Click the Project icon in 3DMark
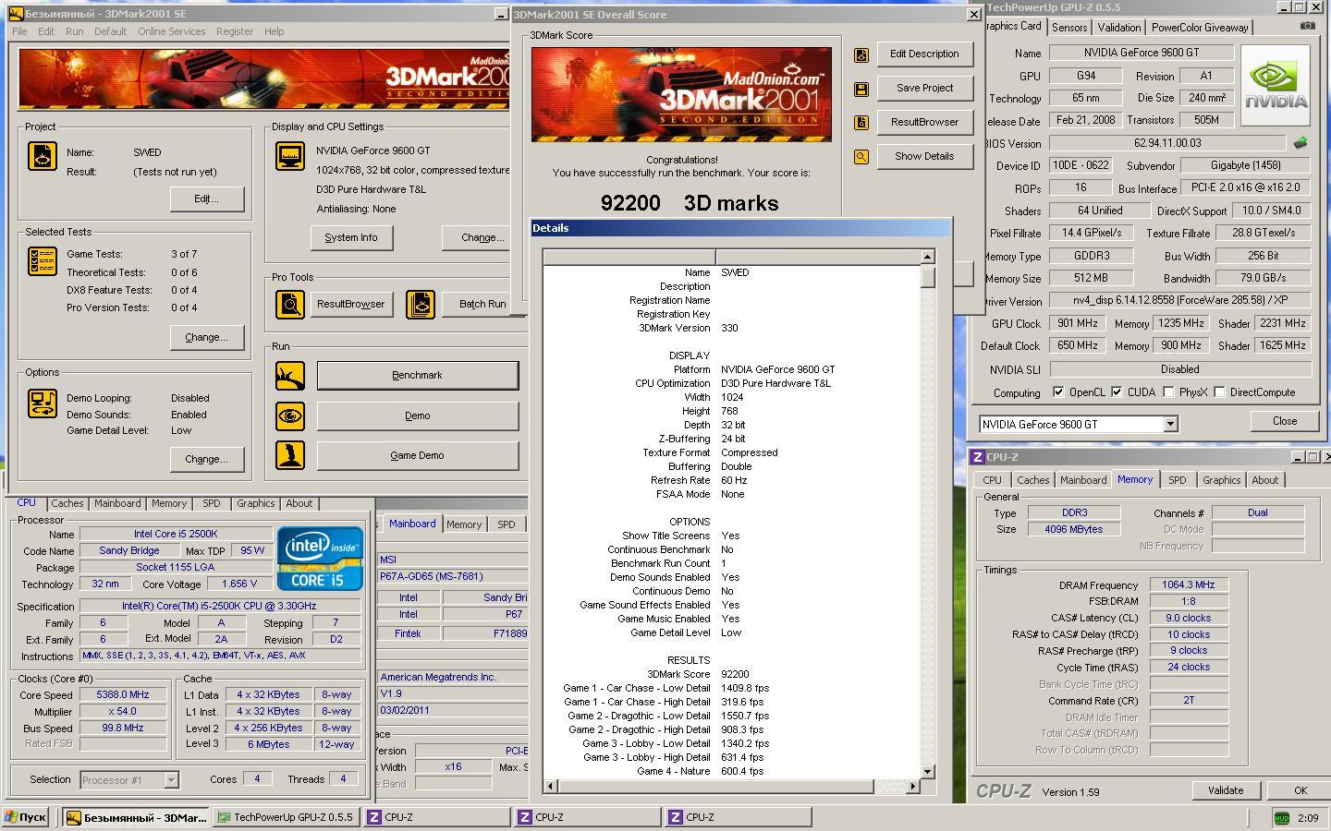Screen dimensions: 1331x831 coord(43,156)
